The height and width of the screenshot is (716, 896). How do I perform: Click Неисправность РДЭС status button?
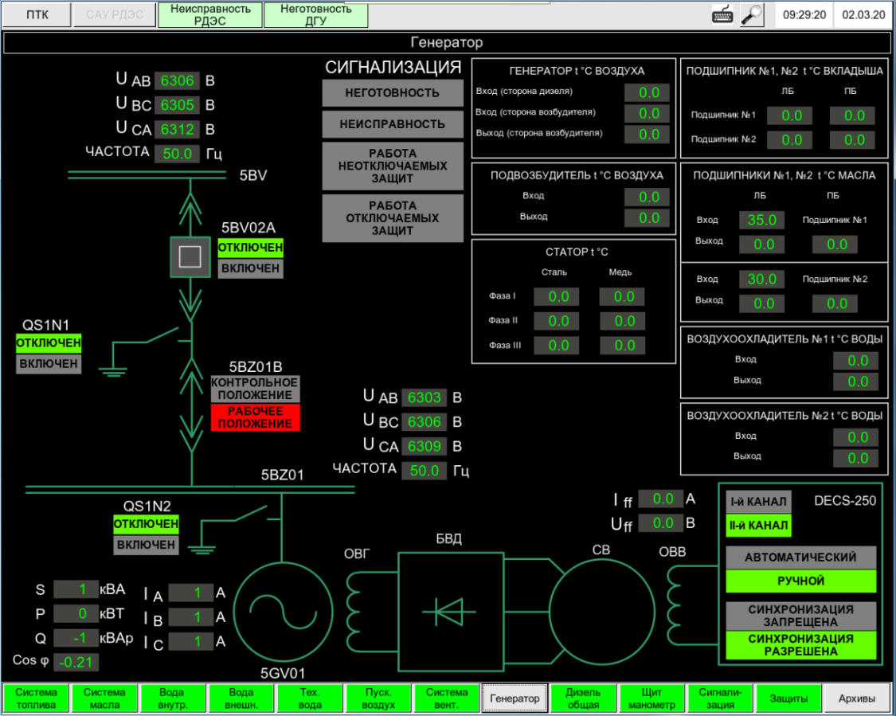pos(210,15)
